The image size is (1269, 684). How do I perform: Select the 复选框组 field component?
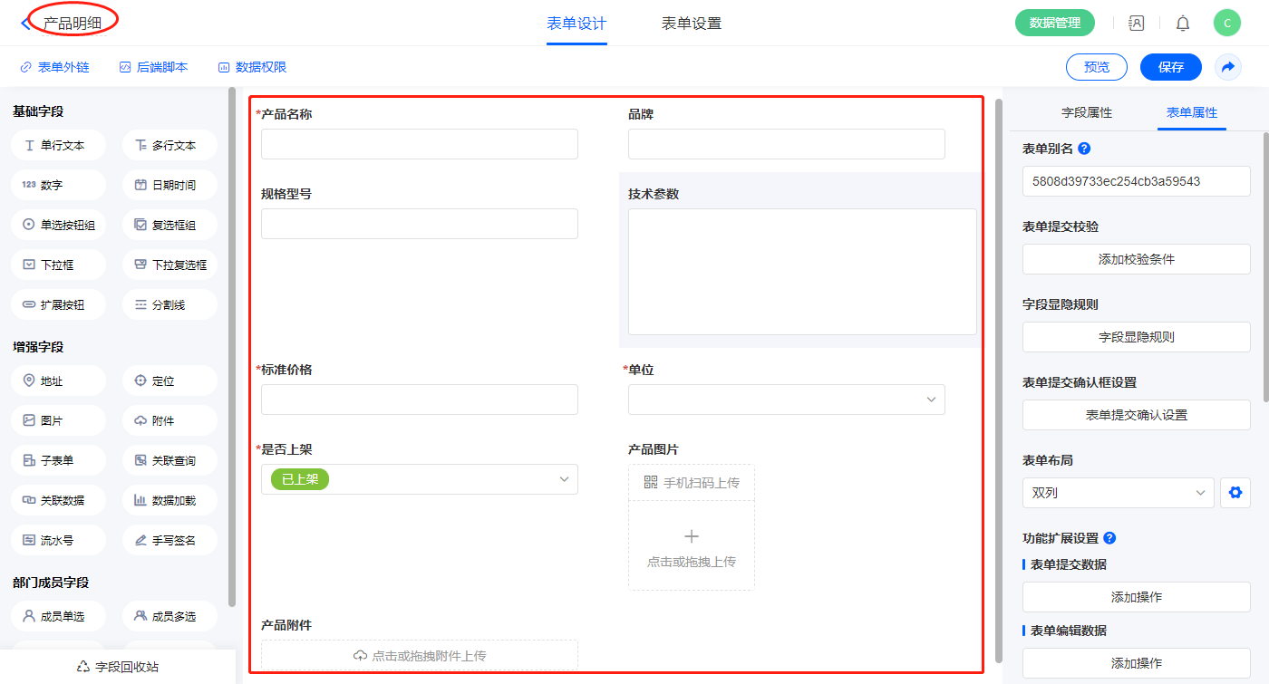click(170, 225)
